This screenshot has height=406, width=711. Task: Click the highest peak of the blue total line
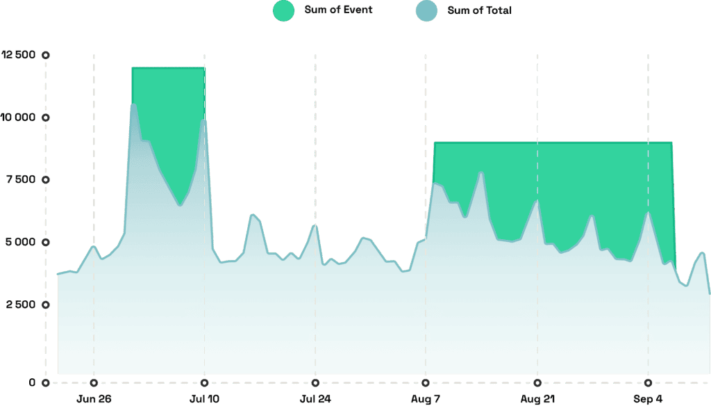(133, 105)
